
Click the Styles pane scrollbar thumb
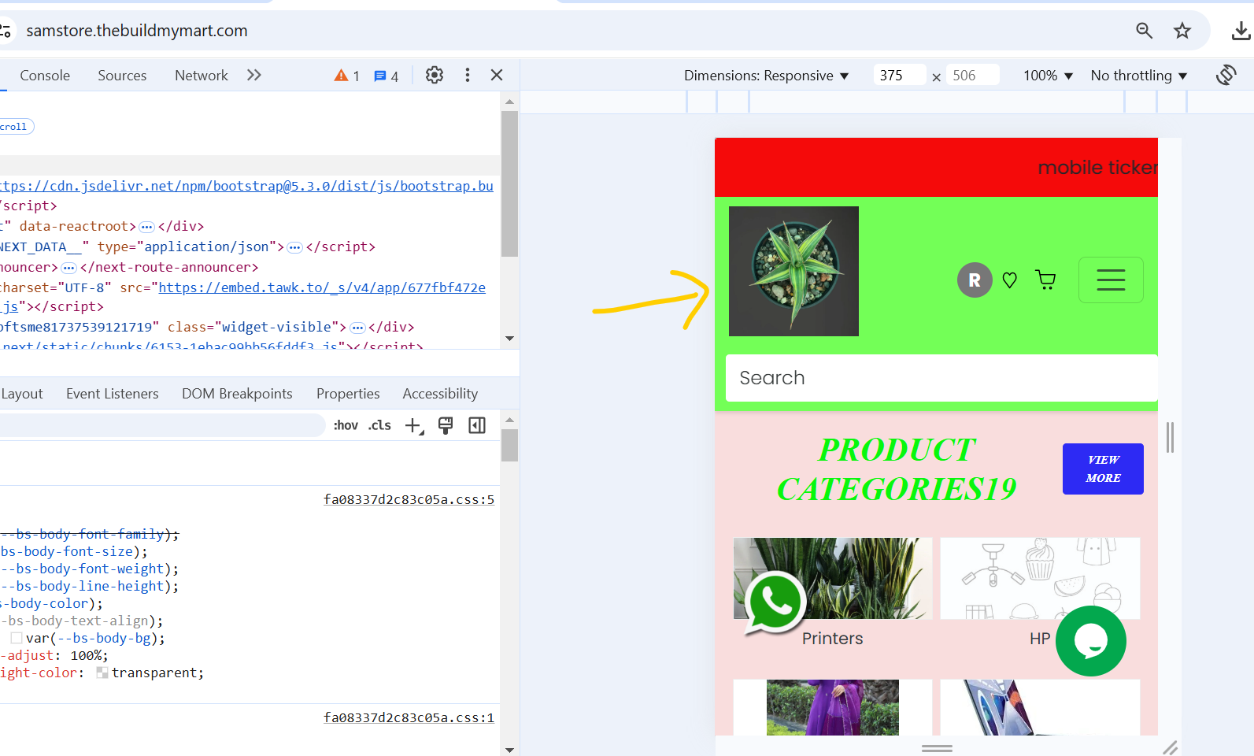pyautogui.click(x=509, y=445)
